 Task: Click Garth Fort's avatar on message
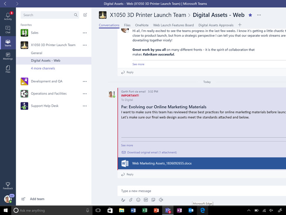[111, 94]
